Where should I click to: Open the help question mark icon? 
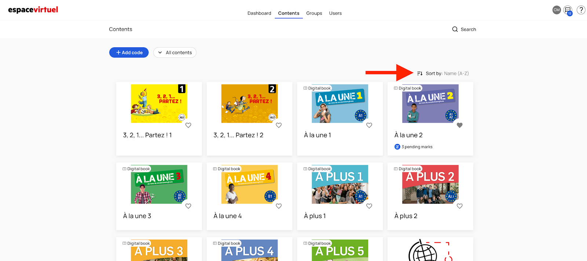tap(581, 10)
